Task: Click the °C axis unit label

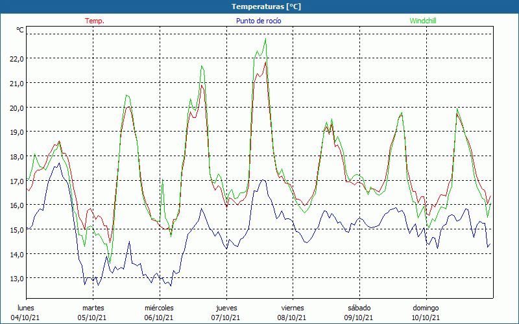Action: [x=20, y=30]
